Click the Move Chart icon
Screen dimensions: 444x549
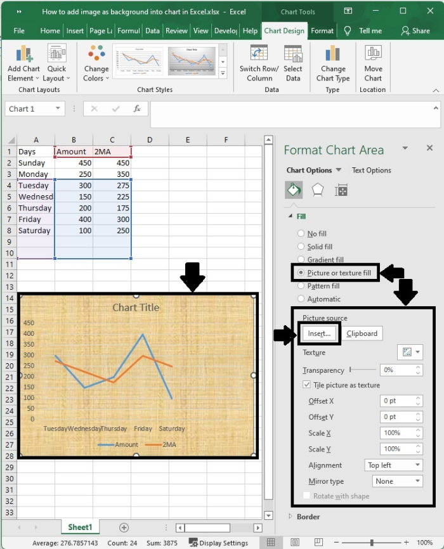point(373,53)
